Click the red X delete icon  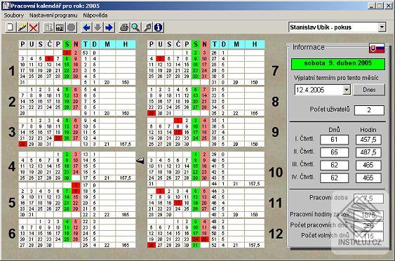tap(34, 27)
